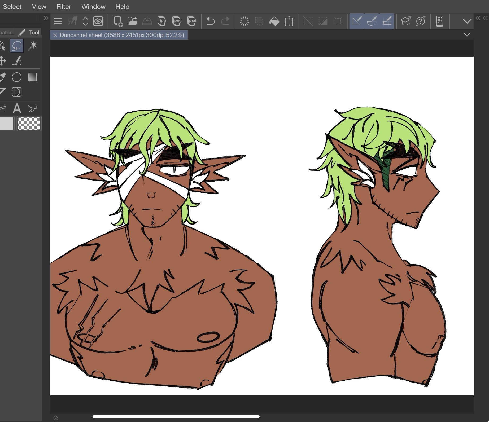Close the Duncan ref sheet tab

tap(55, 35)
